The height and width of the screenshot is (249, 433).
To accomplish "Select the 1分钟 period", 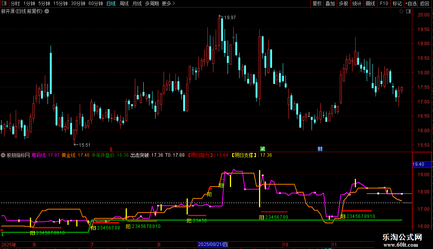I will tap(29, 3).
